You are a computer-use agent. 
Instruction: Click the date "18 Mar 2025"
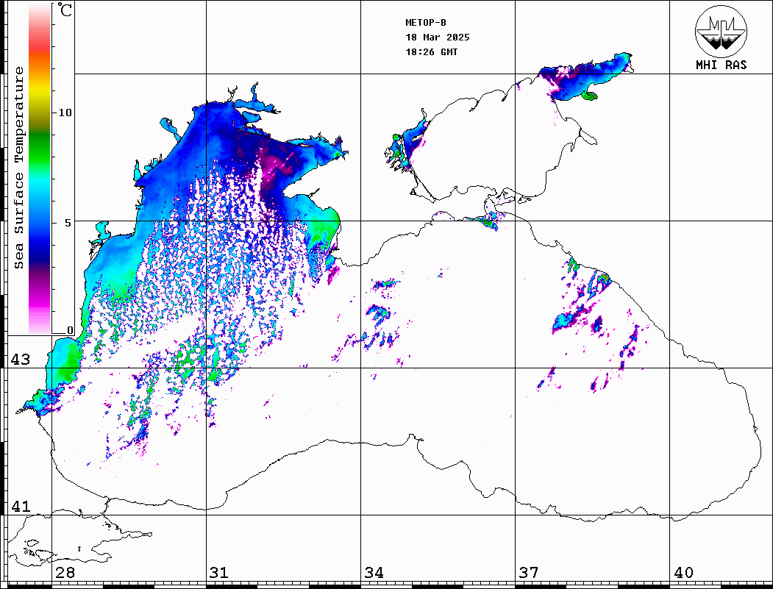438,38
